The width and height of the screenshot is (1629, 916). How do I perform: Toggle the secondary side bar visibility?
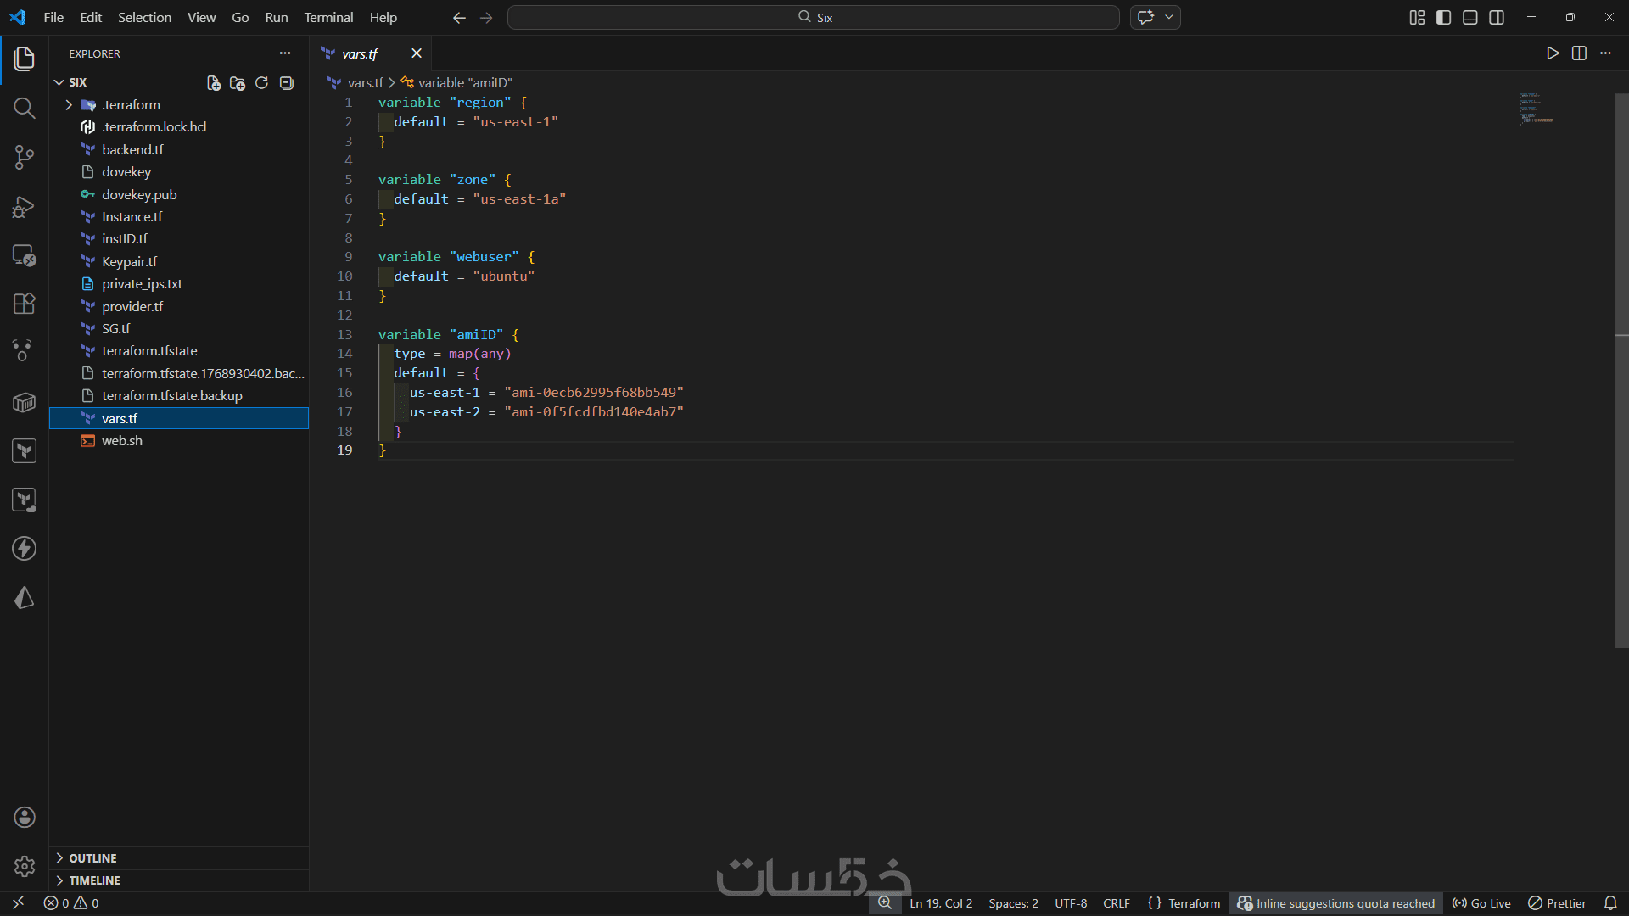(1497, 17)
